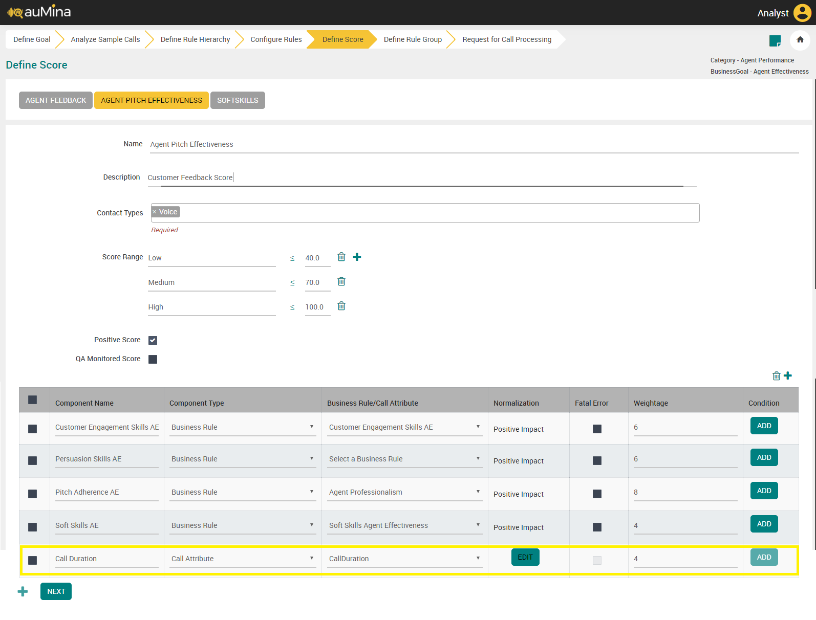Click the Medium score threshold value 70.0
The image size is (816, 620).
pyautogui.click(x=317, y=282)
